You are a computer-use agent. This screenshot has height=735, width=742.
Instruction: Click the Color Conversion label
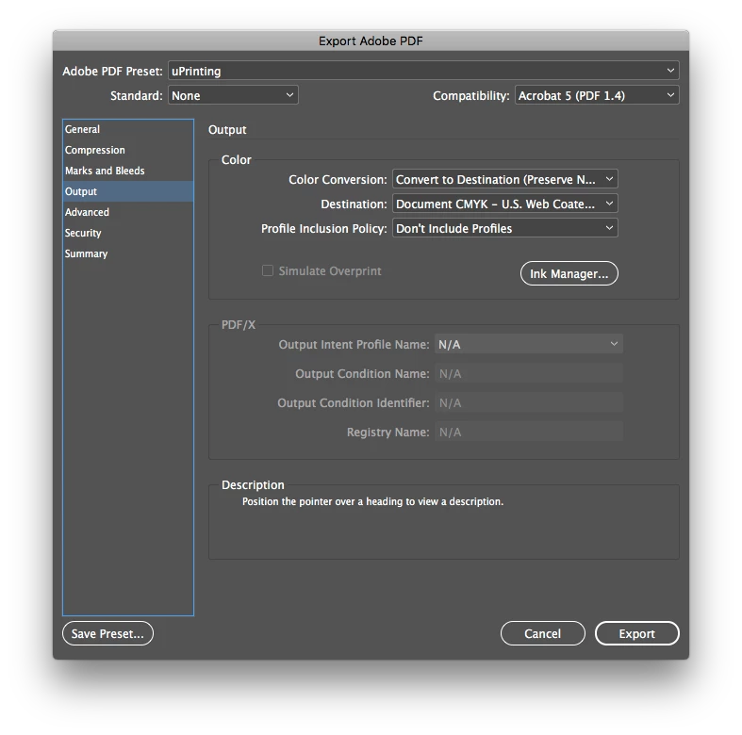point(338,180)
